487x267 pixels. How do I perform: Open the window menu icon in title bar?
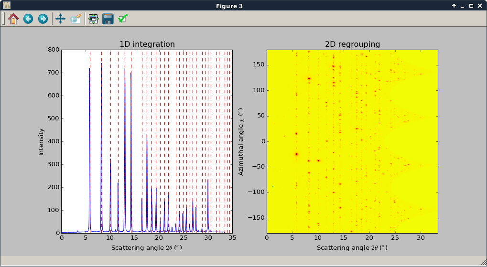[7, 6]
